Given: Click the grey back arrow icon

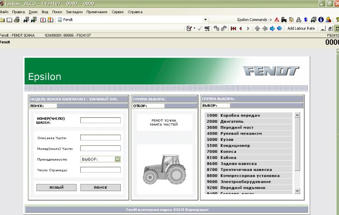Looking at the screenshot, I should 265,28.
